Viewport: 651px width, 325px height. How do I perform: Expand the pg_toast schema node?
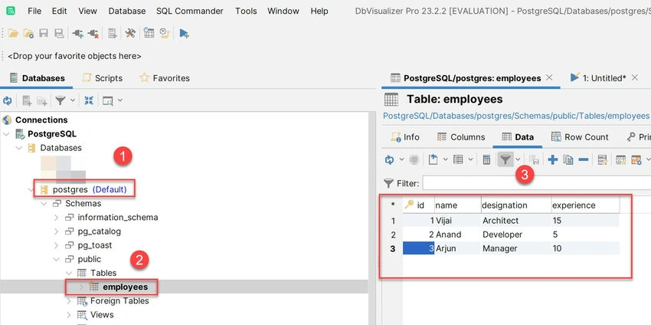[57, 245]
